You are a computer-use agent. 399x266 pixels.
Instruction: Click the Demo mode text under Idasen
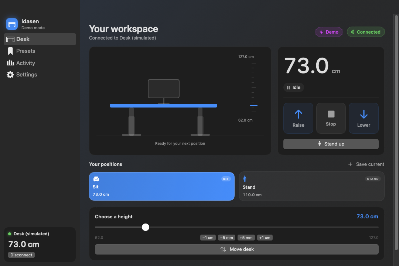point(33,28)
